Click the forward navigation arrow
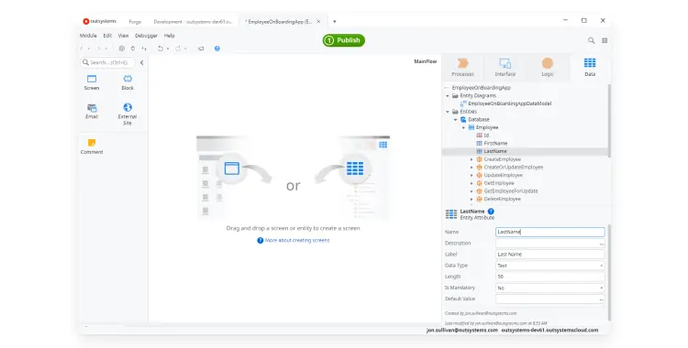 coord(99,49)
